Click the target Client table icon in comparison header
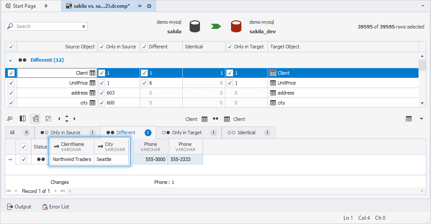431x224 pixels. click(x=227, y=119)
